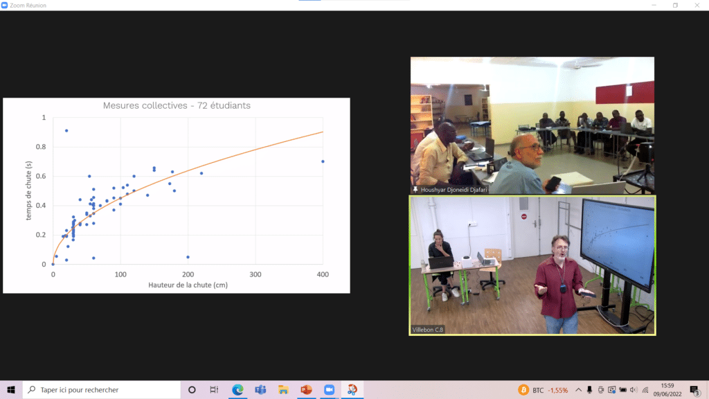This screenshot has height=399, width=709.
Task: Open the Wi-Fi network panel
Action: tap(645, 390)
